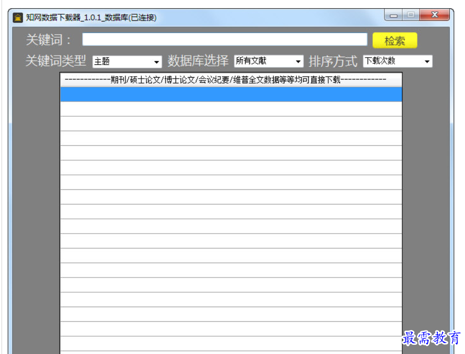Image resolution: width=465 pixels, height=354 pixels.
Task: Click the disabled maximize window button
Action: 411,15
